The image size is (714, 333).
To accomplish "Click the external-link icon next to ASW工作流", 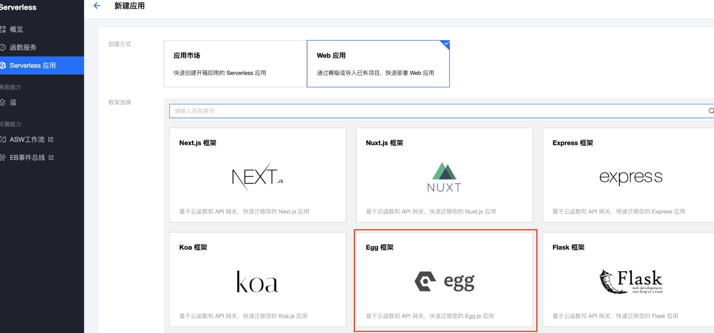I will 51,140.
